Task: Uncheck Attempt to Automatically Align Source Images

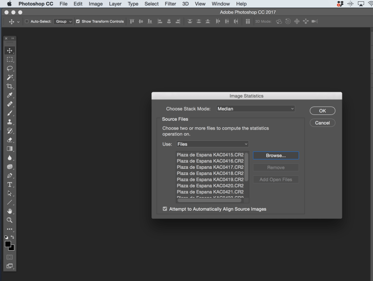Action: pos(165,209)
